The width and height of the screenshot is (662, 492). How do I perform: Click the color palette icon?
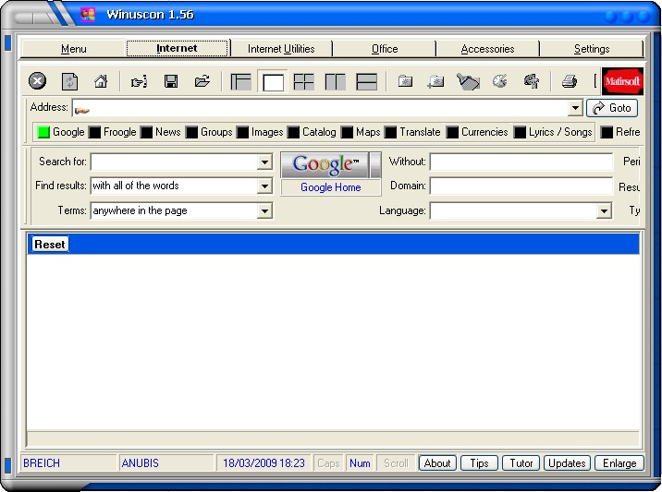click(500, 81)
